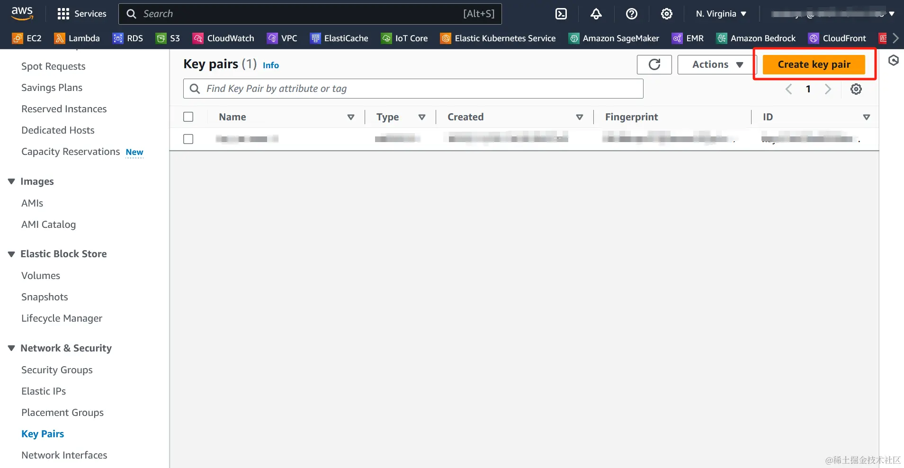The width and height of the screenshot is (904, 468).
Task: Go to Spot Requests in sidebar
Action: 54,66
